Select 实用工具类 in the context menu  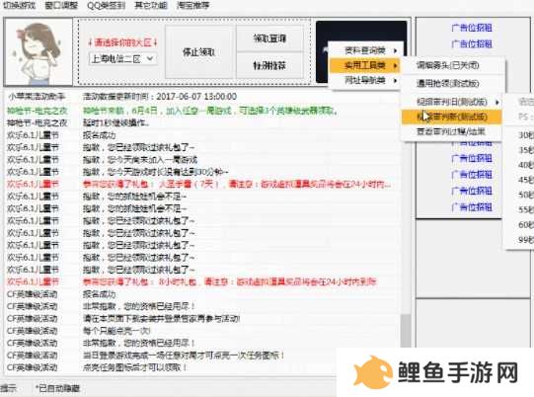pyautogui.click(x=365, y=65)
